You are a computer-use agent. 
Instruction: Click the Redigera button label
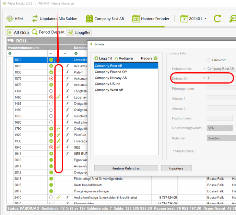point(126,58)
